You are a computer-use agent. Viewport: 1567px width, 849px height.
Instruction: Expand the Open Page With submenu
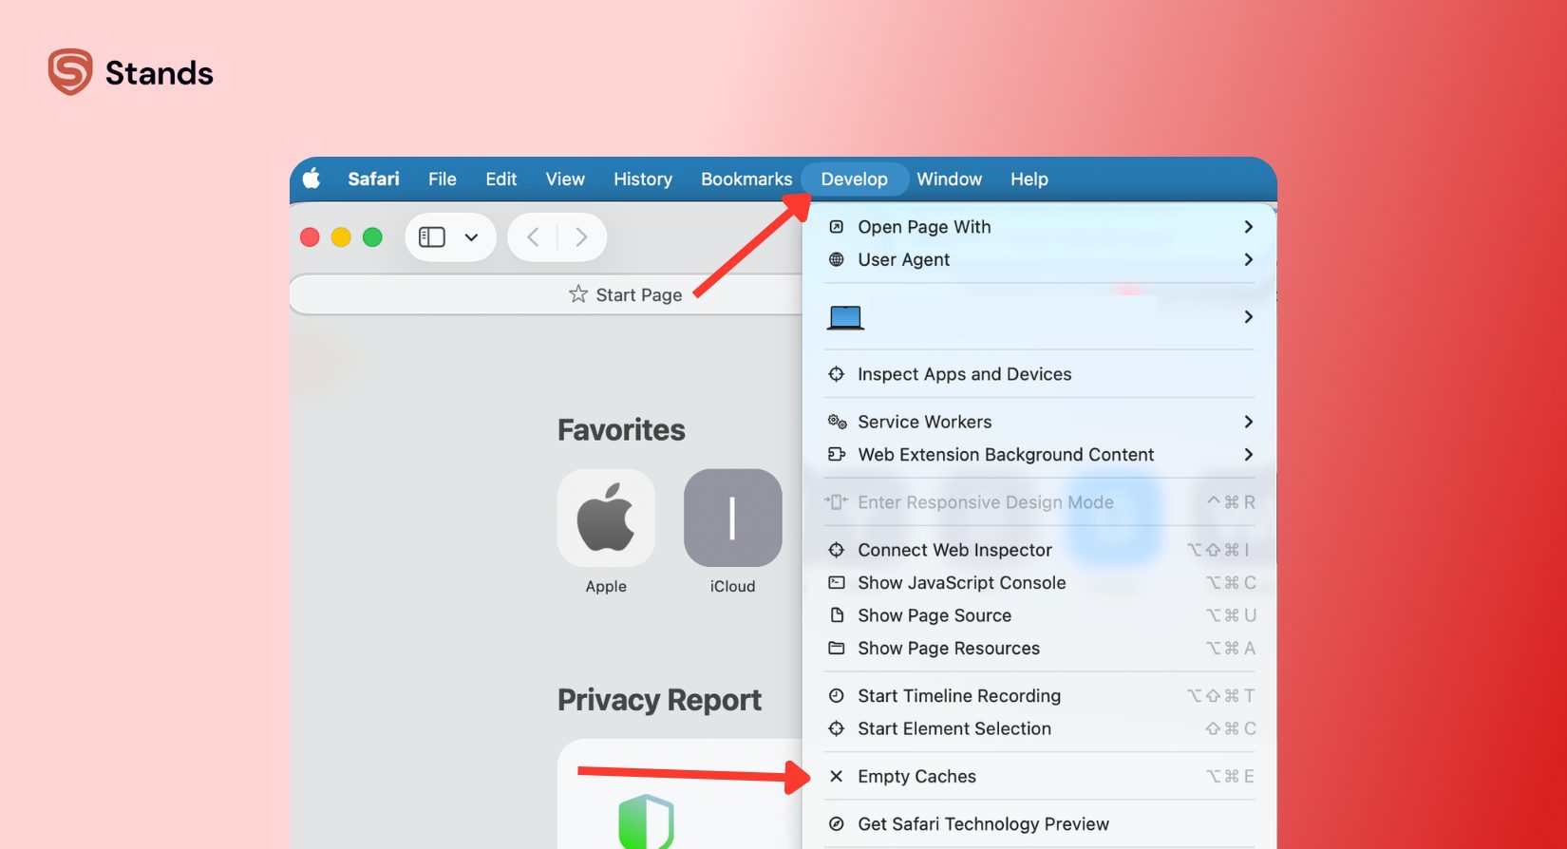point(1040,227)
